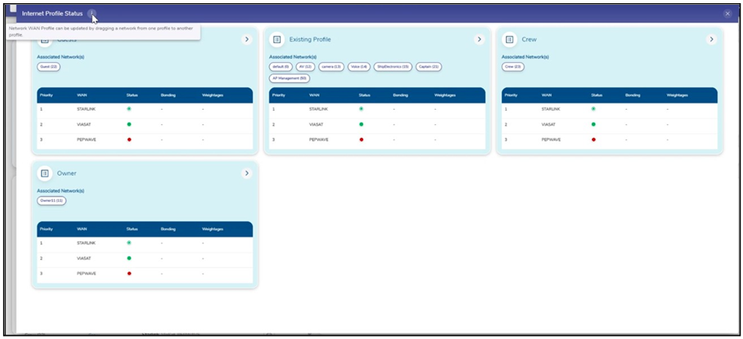Expand the Existing Profile chevron arrow
Screen dimensions: 743x339
point(479,39)
